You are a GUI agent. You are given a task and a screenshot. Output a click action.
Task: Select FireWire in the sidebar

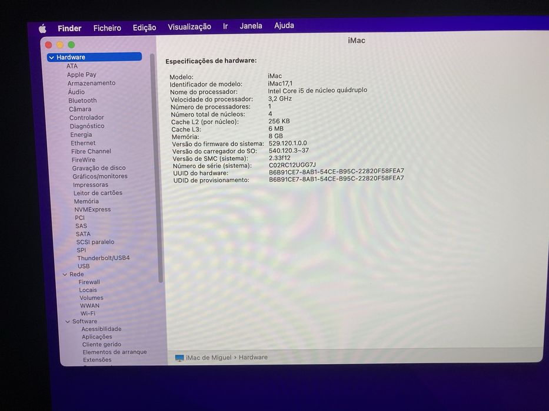point(84,160)
